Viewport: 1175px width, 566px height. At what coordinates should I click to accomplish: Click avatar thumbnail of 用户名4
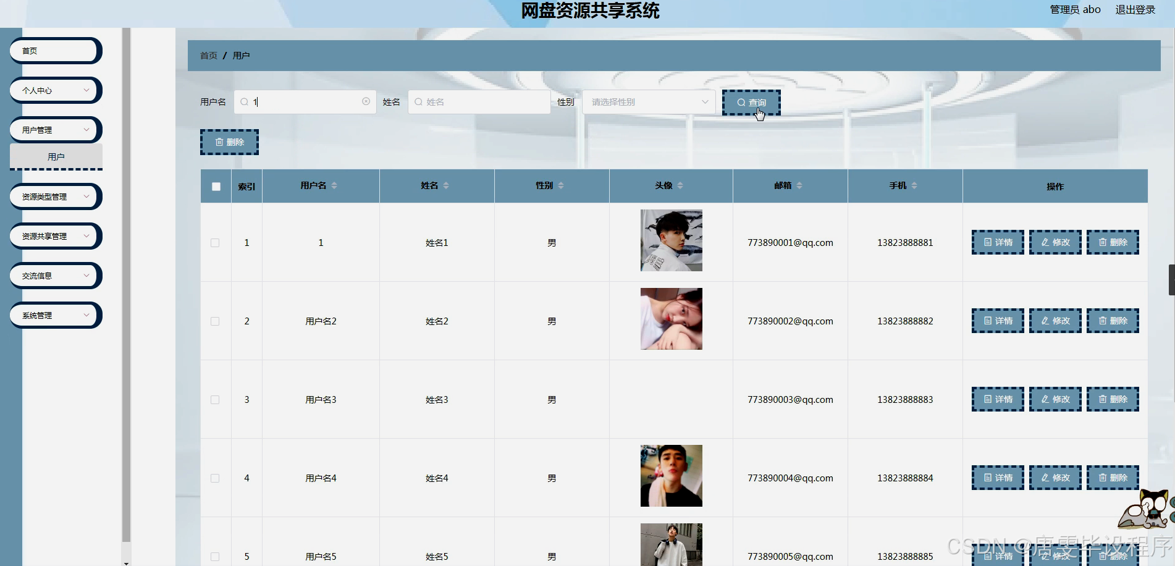pyautogui.click(x=672, y=476)
